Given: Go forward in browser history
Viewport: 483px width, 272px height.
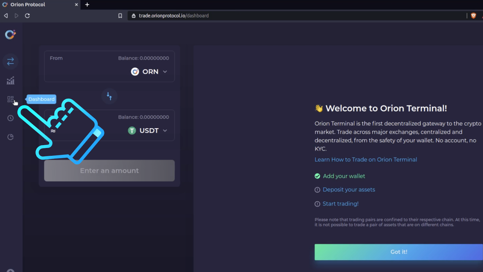Looking at the screenshot, I should click(x=17, y=16).
